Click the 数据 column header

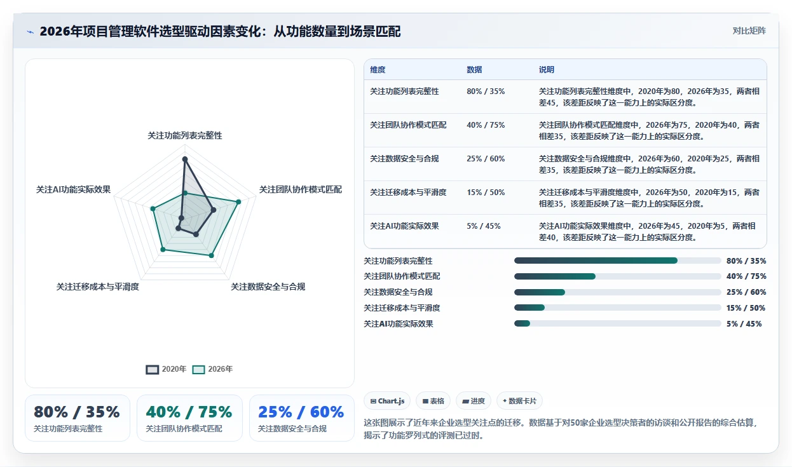(x=474, y=70)
